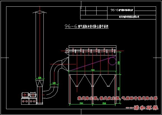The width and height of the screenshot is (162, 115).
Task: Click the chimney cap at stack top
Action: tap(40, 13)
